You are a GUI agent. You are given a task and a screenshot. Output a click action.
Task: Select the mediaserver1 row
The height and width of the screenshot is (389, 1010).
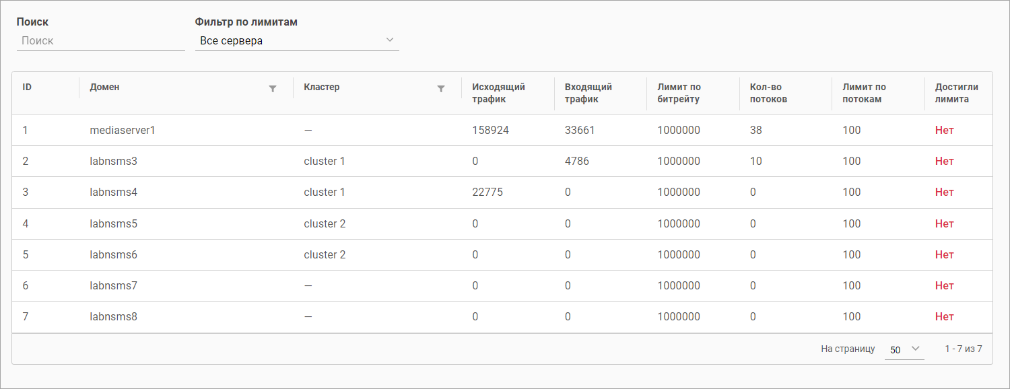(x=123, y=130)
